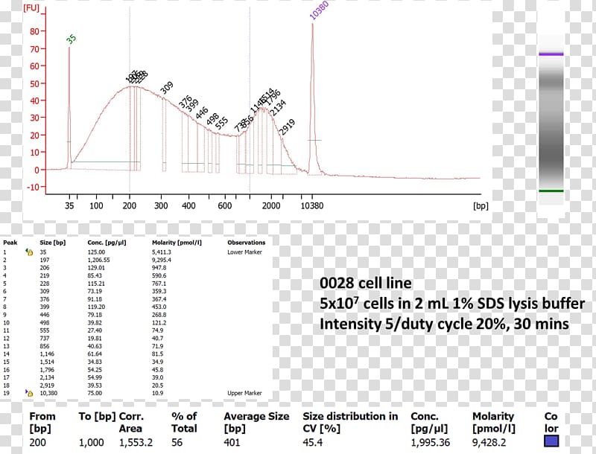
Task: Click the Observations column header
Action: (x=246, y=243)
